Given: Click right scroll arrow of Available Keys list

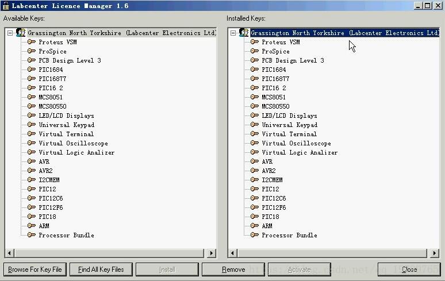Looking at the screenshot, I should coord(211,253).
